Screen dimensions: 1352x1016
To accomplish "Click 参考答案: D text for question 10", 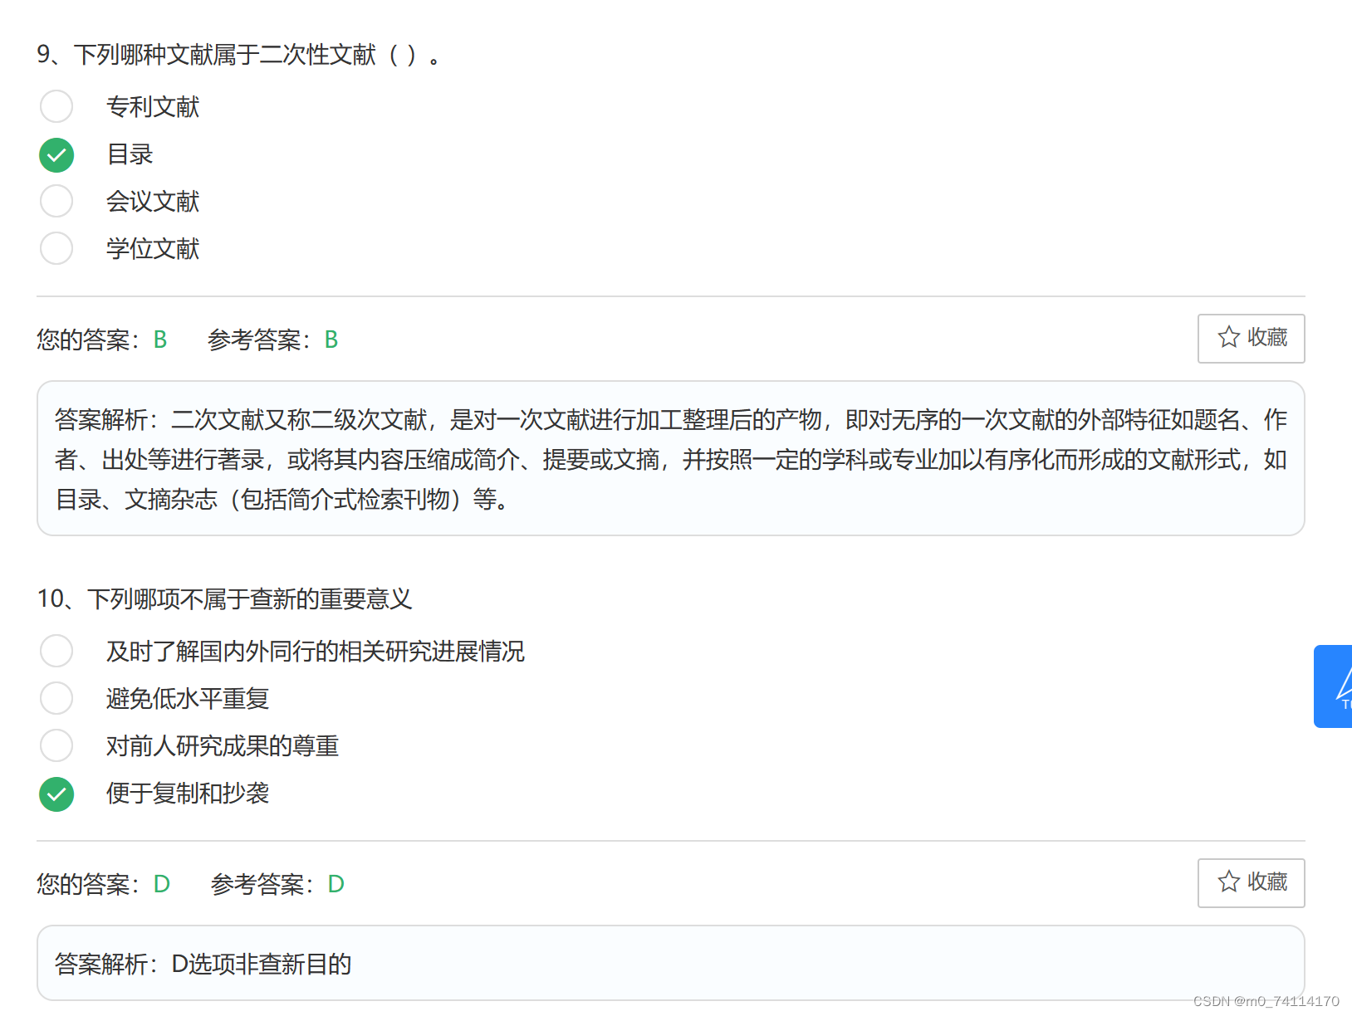I will (277, 884).
